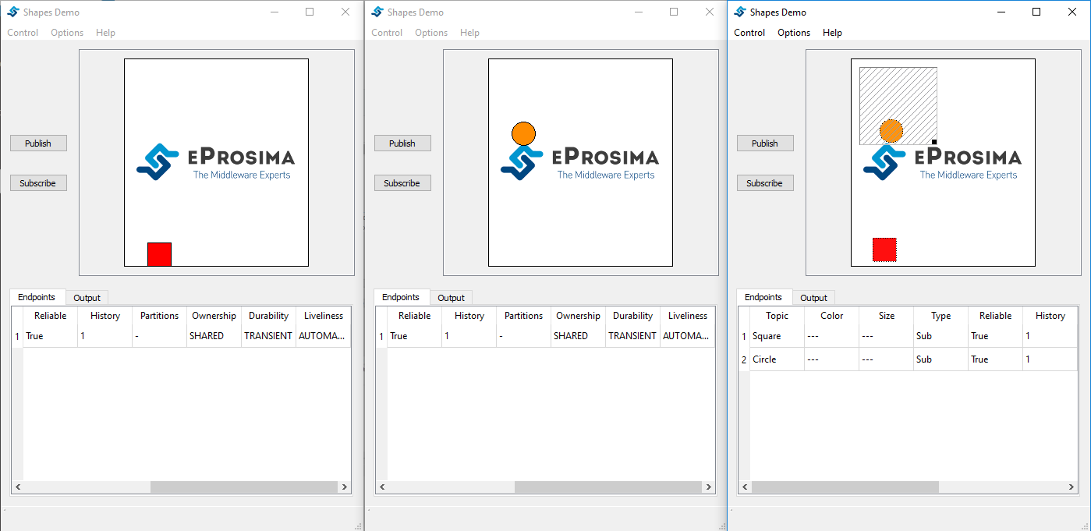Screen dimensions: 1091x531
Task: Open Options menu in right window
Action: coord(794,33)
